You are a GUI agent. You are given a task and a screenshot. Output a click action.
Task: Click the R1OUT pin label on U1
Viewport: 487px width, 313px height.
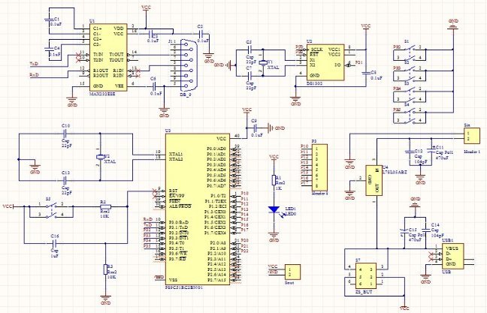click(101, 71)
